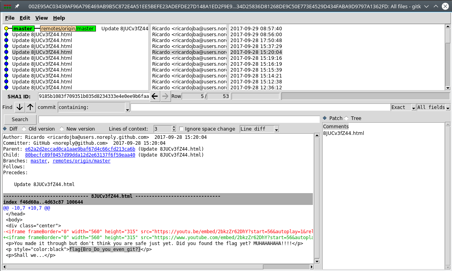The height and width of the screenshot is (271, 452).
Task: Enable Ignore space change checkbox
Action: 181,129
